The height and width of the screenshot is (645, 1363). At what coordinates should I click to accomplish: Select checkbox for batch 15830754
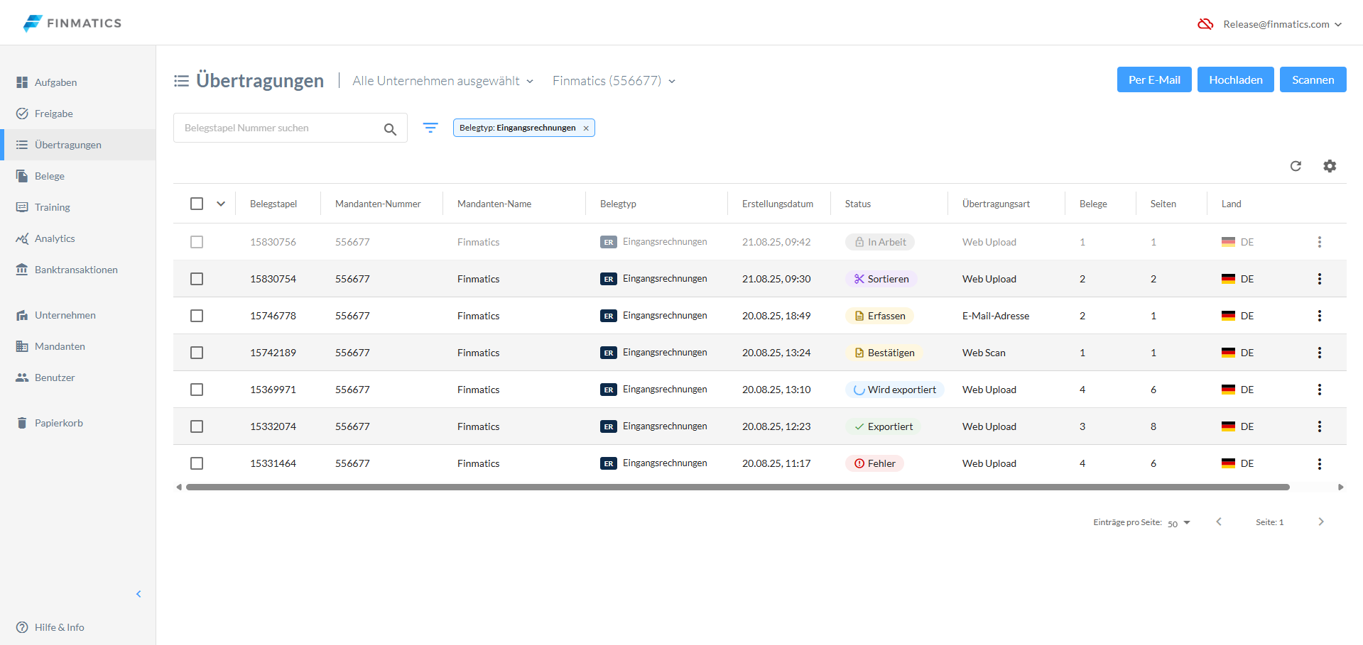197,279
